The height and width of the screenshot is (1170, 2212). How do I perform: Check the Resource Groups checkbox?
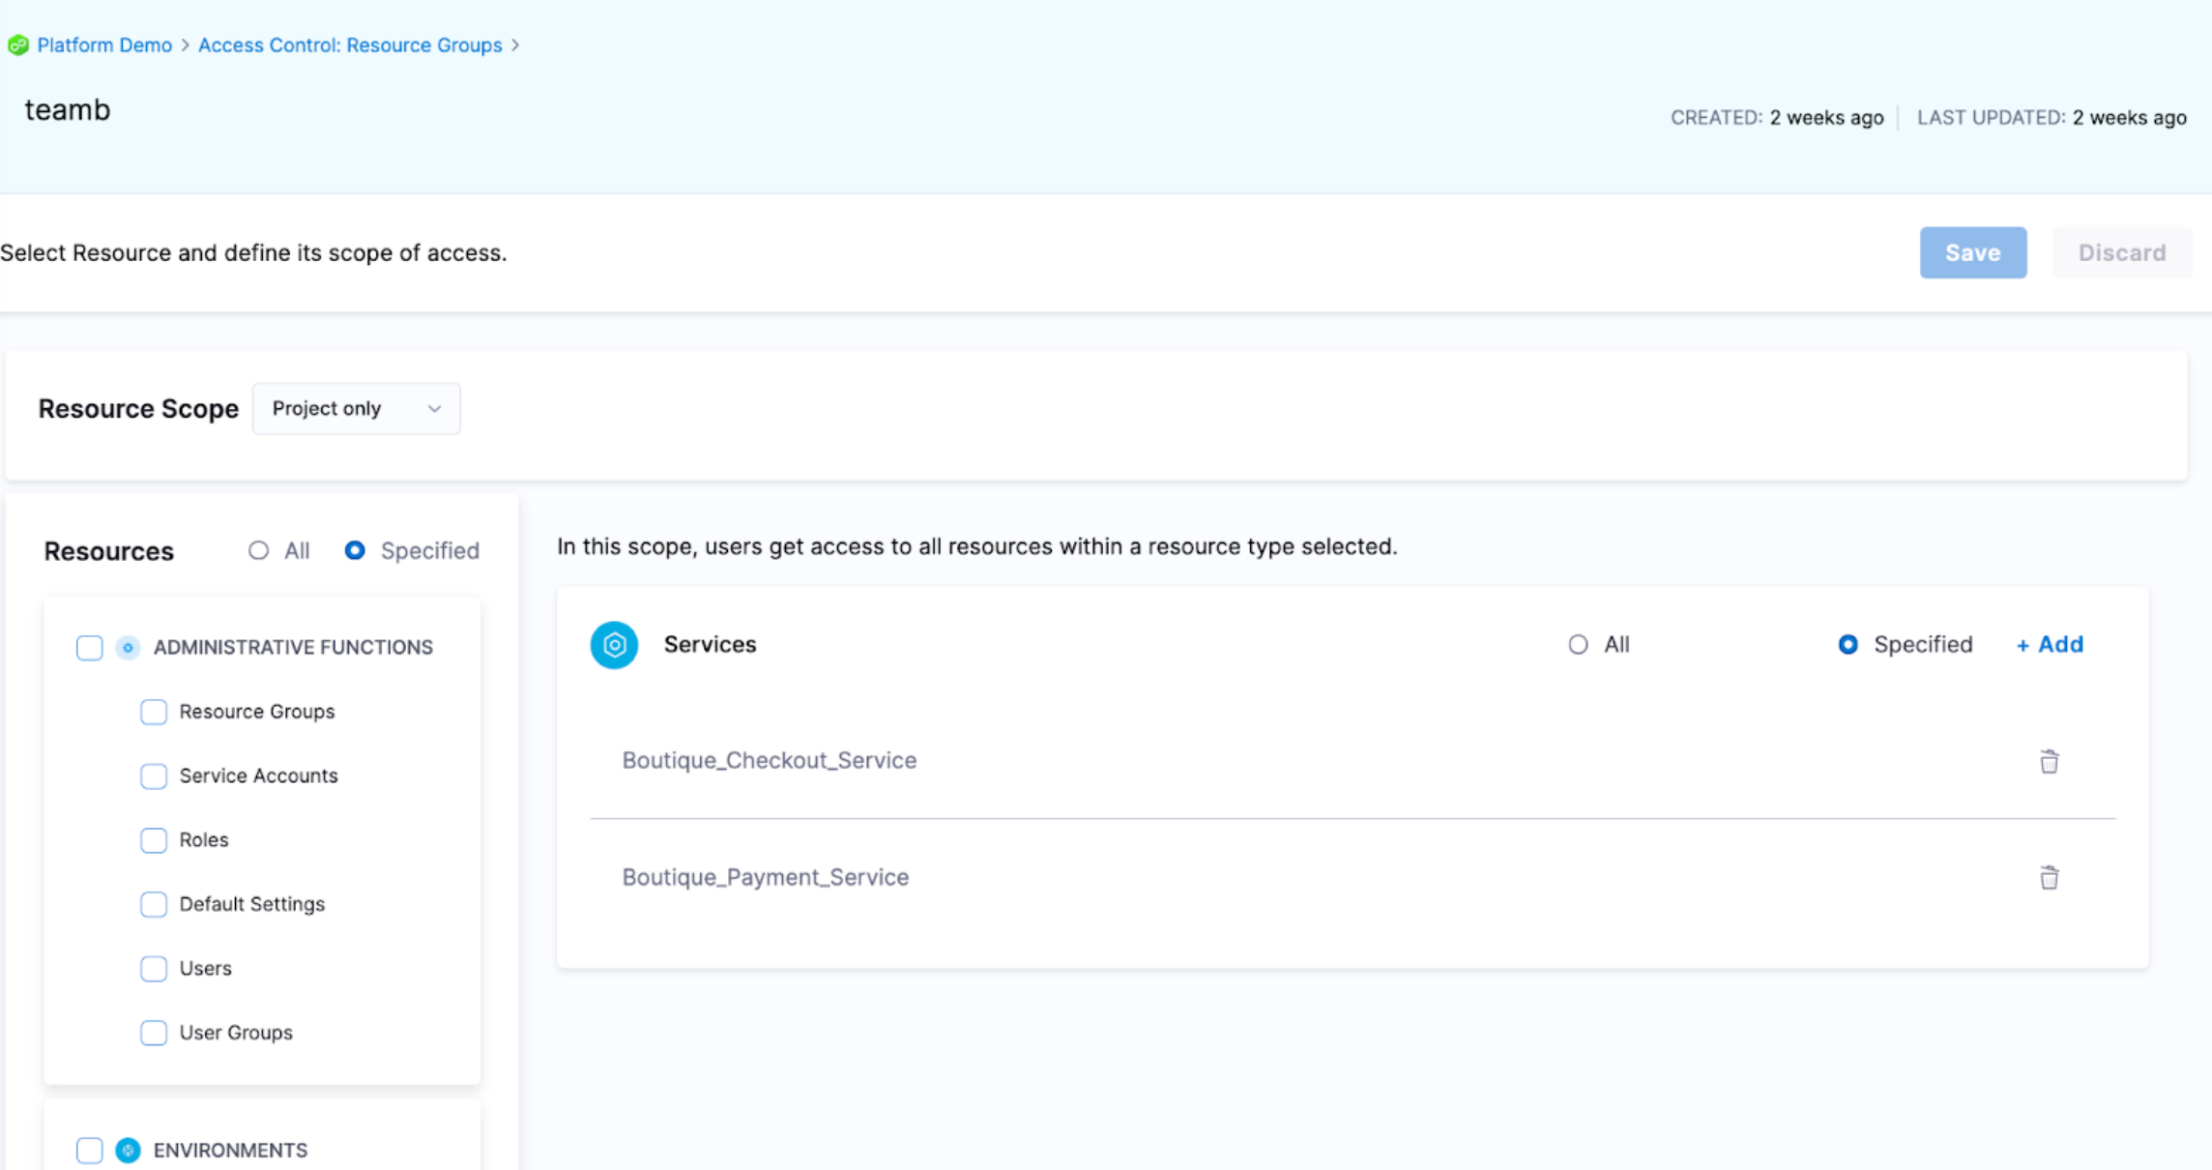pyautogui.click(x=154, y=712)
